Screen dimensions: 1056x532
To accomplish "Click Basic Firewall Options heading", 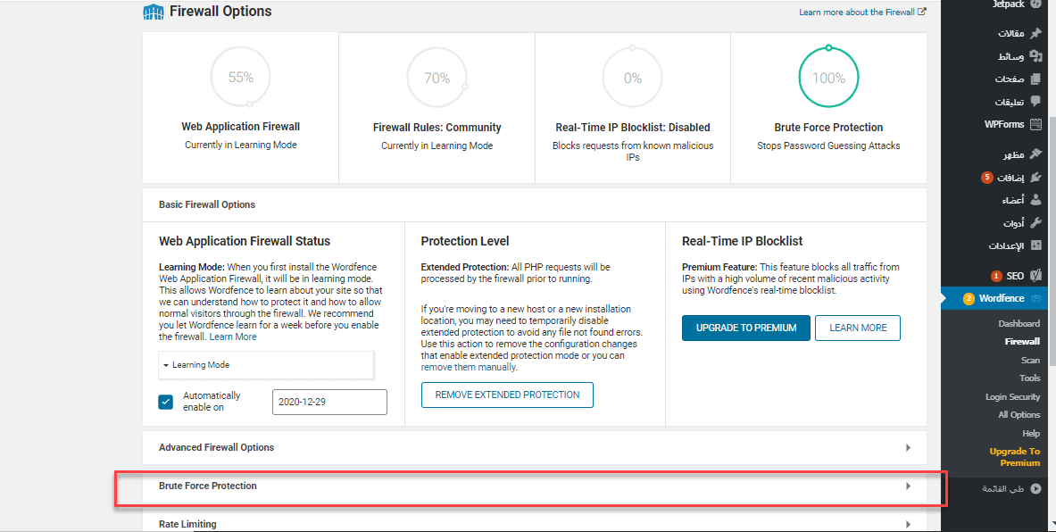I will pyautogui.click(x=207, y=204).
